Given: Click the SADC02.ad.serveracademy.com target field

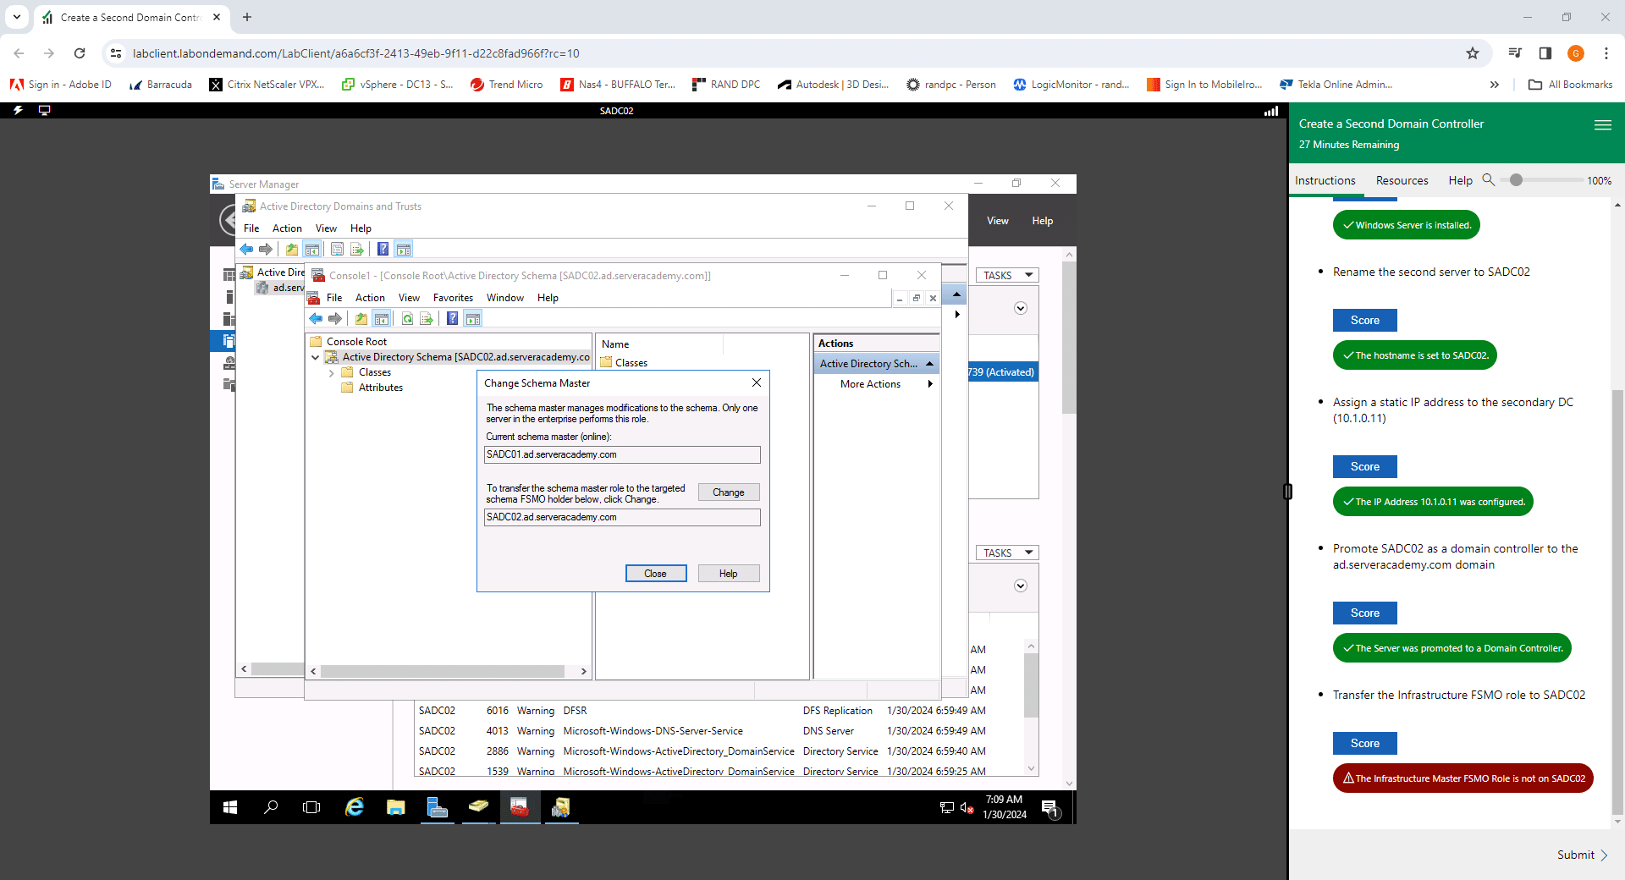Looking at the screenshot, I should coord(622,517).
